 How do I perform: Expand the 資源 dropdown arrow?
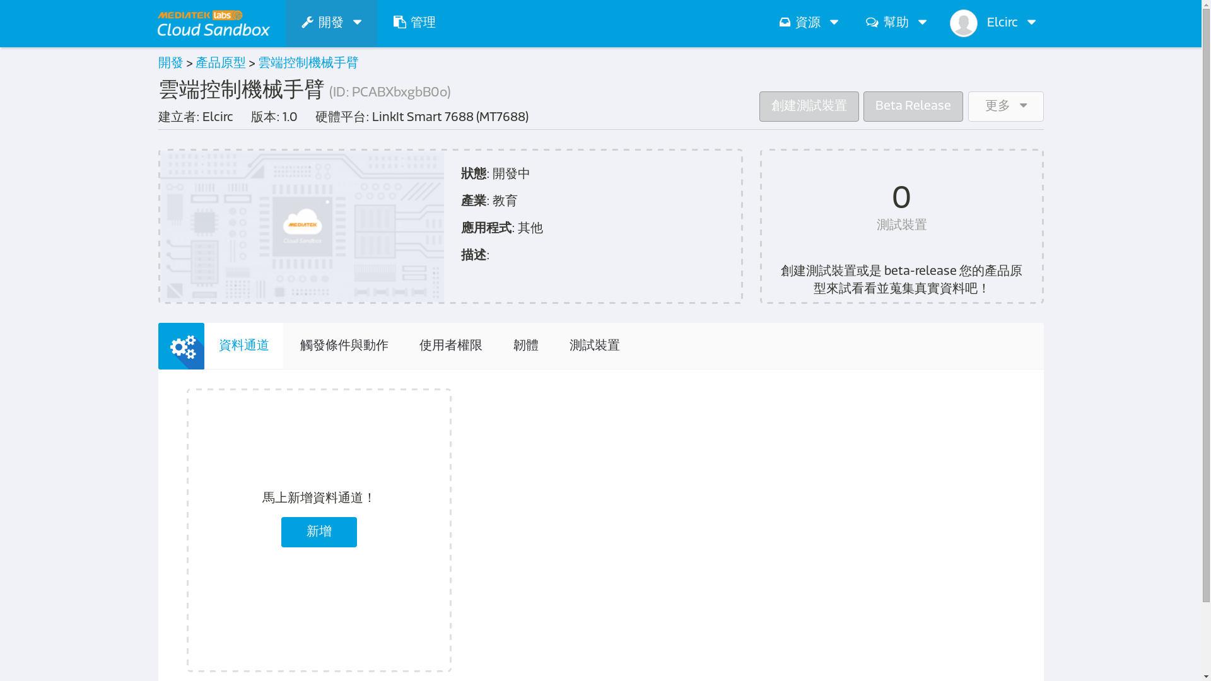[834, 23]
